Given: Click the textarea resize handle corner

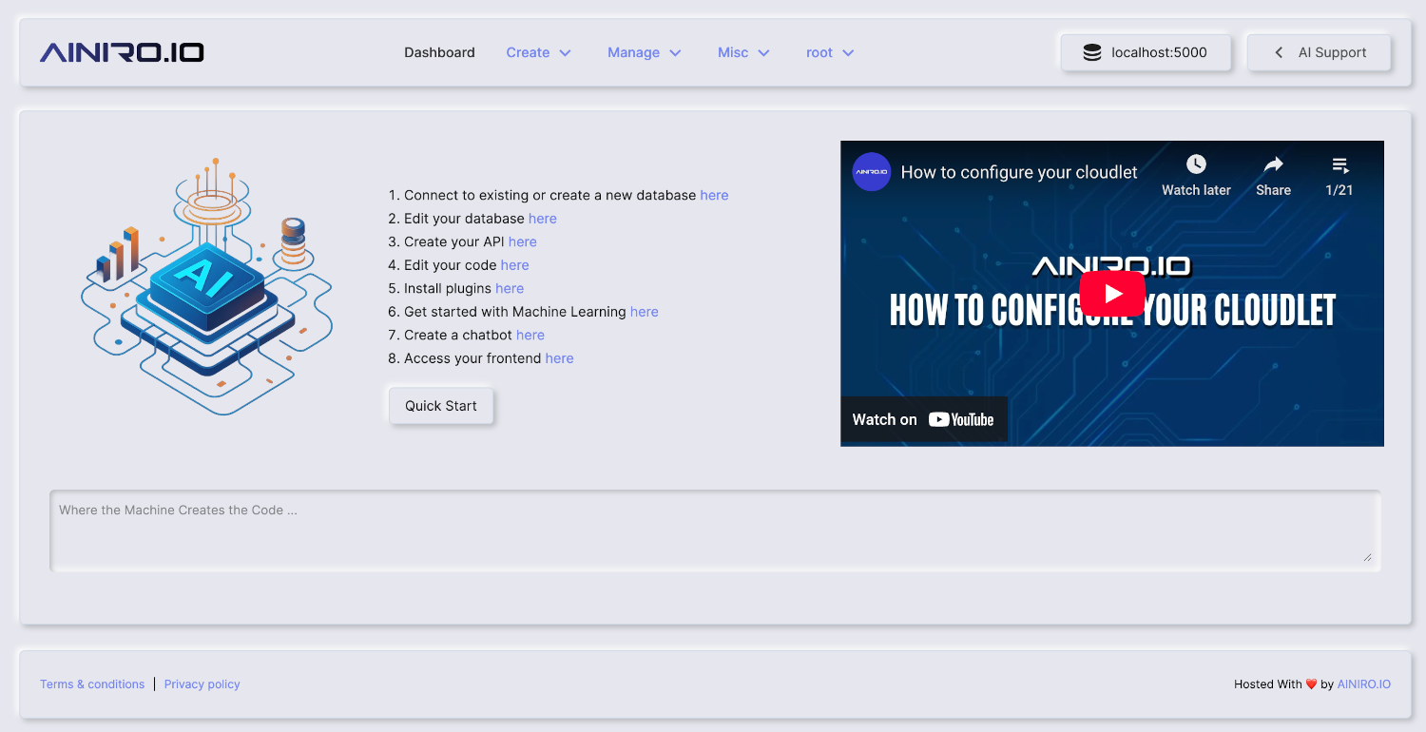Looking at the screenshot, I should click(x=1368, y=557).
